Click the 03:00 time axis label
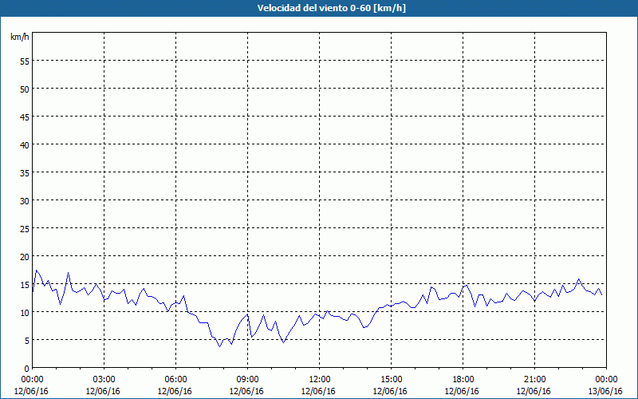The image size is (638, 399). [x=104, y=380]
